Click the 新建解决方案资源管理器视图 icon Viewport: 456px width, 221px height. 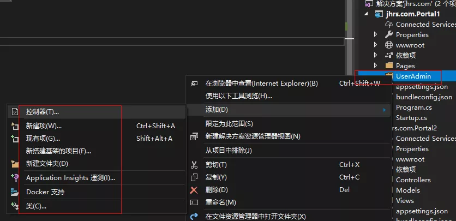coord(194,136)
